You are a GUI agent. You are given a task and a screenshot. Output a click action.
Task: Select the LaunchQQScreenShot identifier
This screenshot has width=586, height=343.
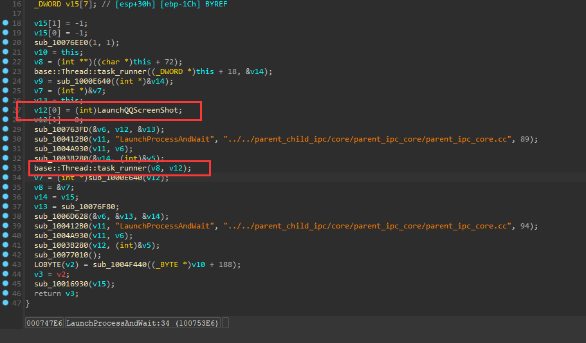138,110
